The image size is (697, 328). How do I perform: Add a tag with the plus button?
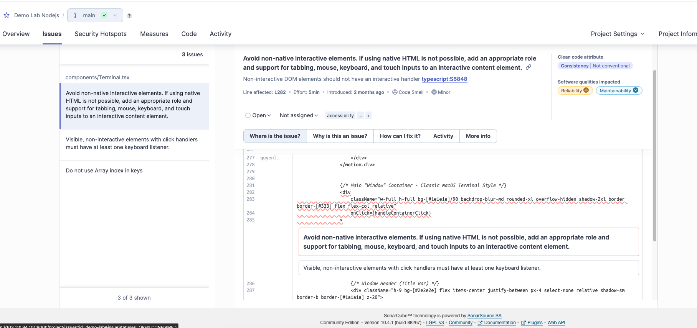point(368,116)
